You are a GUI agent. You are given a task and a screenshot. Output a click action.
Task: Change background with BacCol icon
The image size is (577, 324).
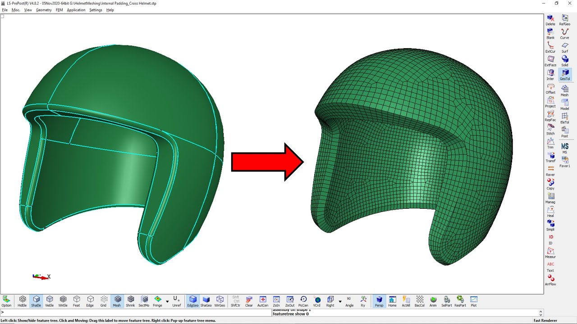[420, 301]
